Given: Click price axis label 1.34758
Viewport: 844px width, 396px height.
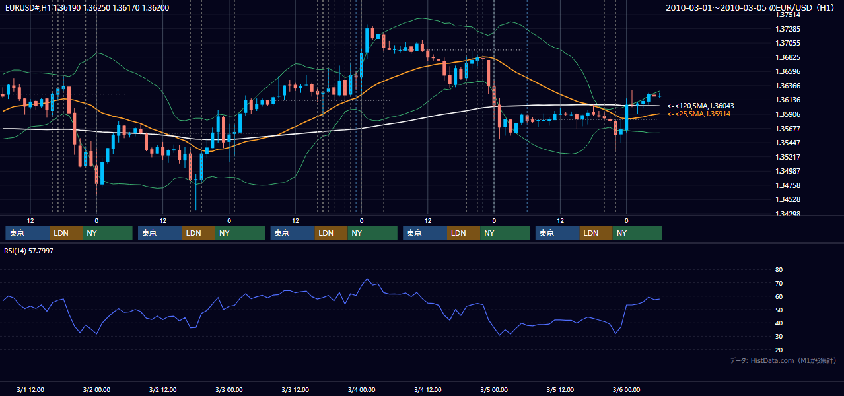Looking at the screenshot, I should pyautogui.click(x=788, y=186).
